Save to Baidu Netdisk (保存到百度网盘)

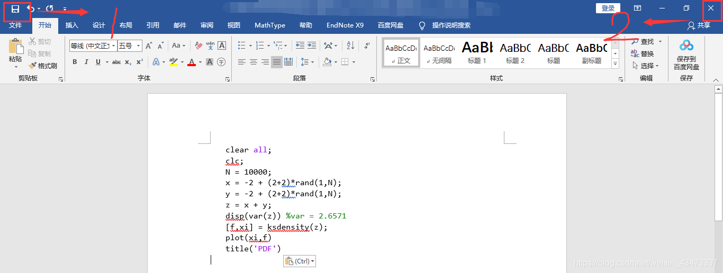[686, 54]
